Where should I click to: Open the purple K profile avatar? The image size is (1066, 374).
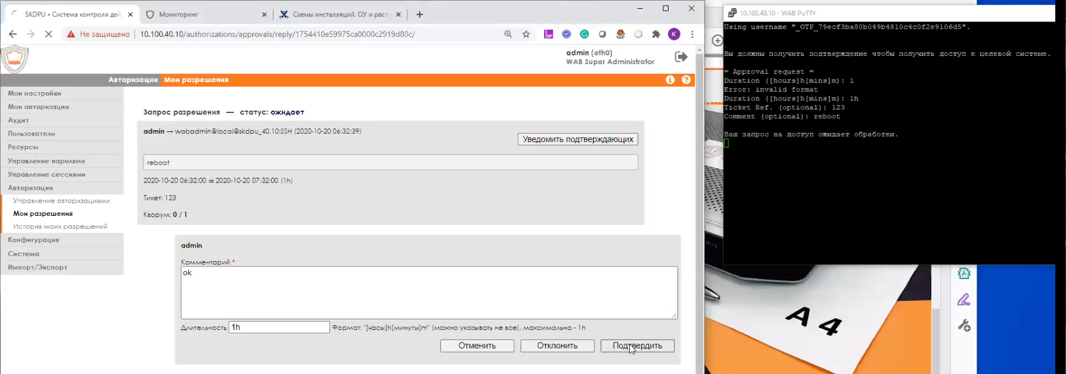coord(674,34)
